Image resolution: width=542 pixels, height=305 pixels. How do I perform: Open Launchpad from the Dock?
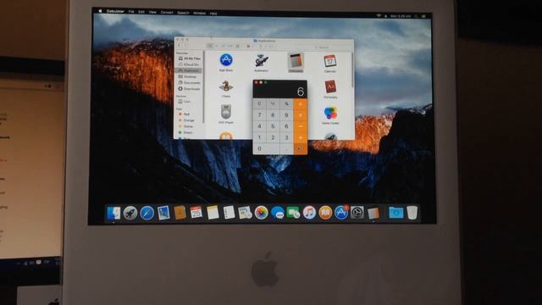(x=130, y=213)
